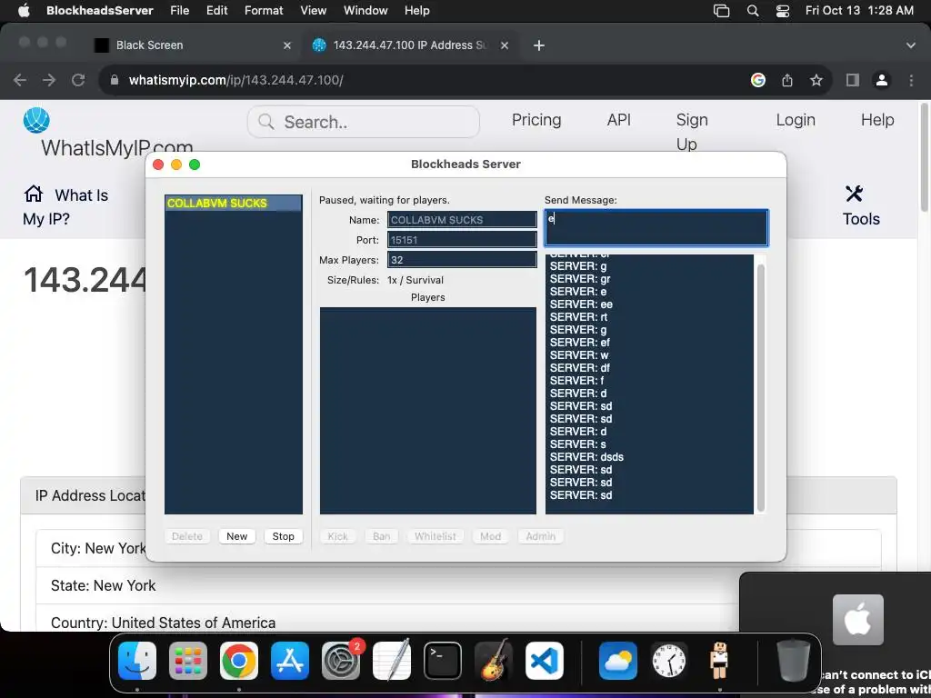This screenshot has height=698, width=931.
Task: Click the Ban button
Action: pyautogui.click(x=381, y=536)
